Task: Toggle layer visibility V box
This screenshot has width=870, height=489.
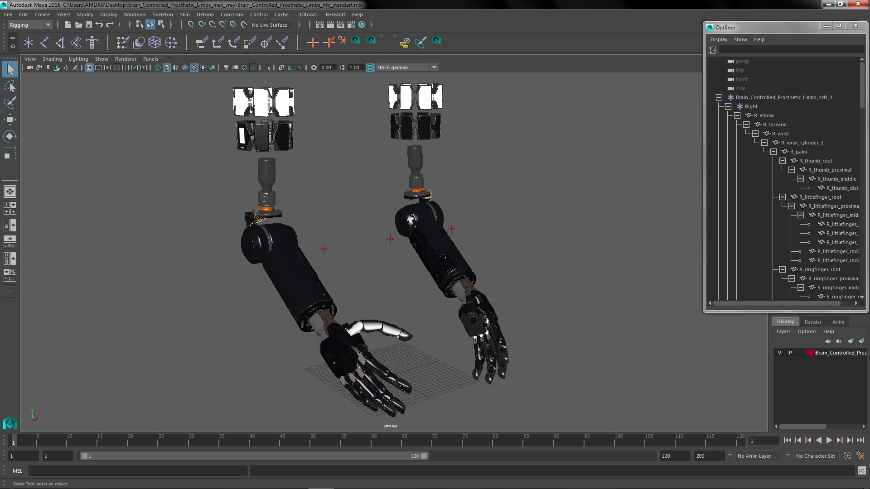Action: [x=779, y=353]
